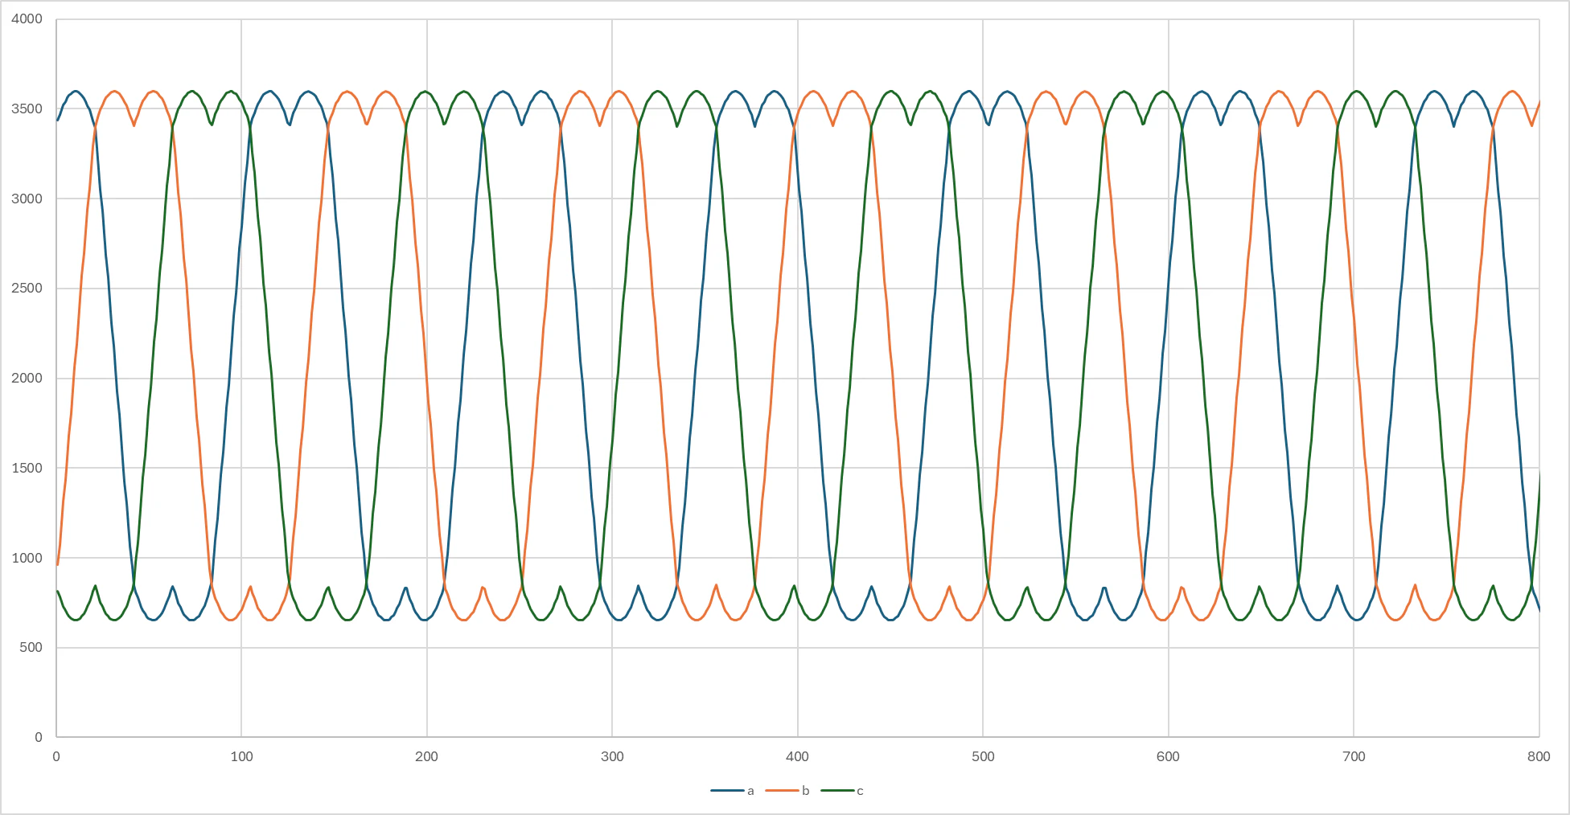Click x-axis label 100
The height and width of the screenshot is (815, 1570).
point(241,756)
